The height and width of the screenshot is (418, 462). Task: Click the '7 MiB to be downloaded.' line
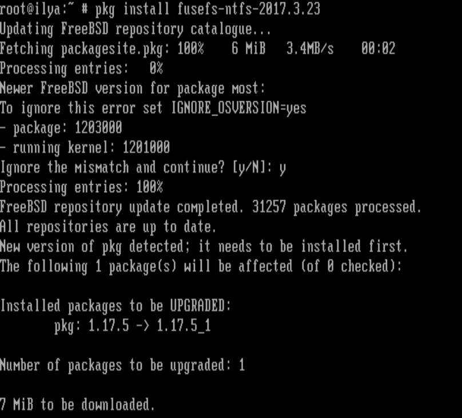[x=78, y=405]
